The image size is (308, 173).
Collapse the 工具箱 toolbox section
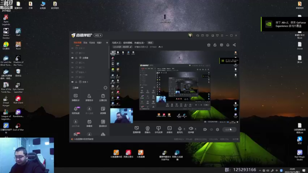click(105, 88)
